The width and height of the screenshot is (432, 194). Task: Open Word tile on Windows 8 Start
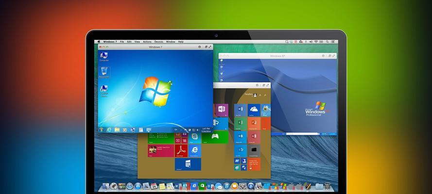(x=240, y=110)
